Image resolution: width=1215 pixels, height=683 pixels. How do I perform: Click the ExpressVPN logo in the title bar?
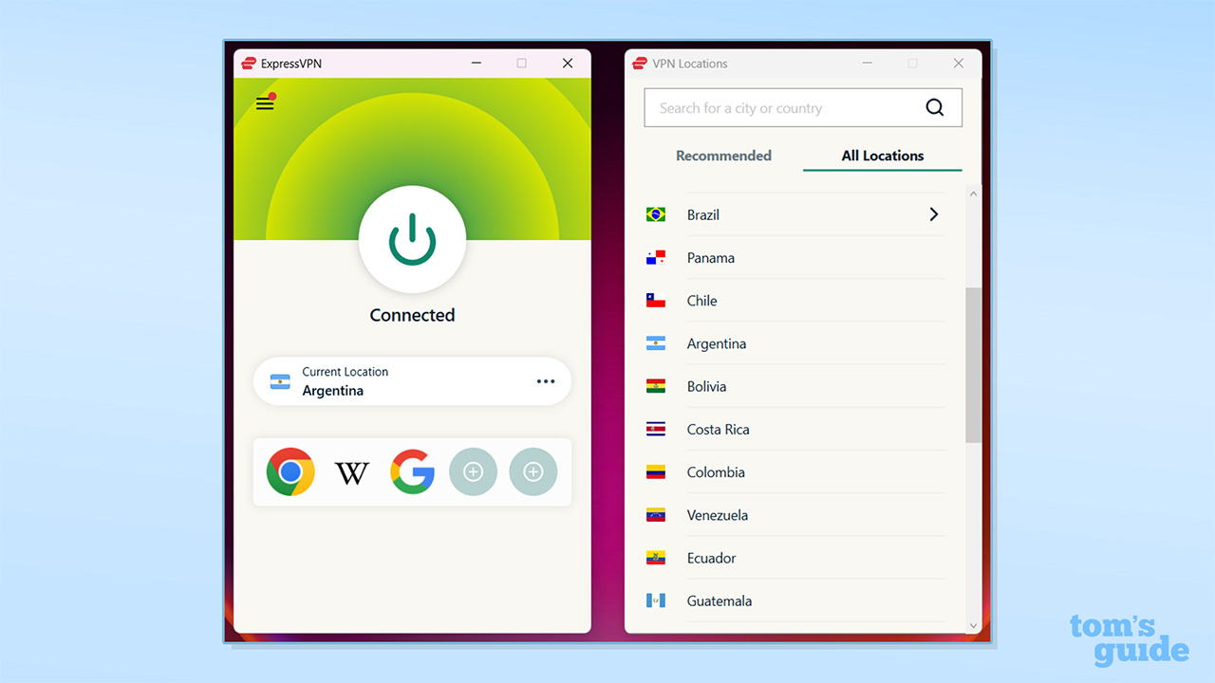point(249,64)
